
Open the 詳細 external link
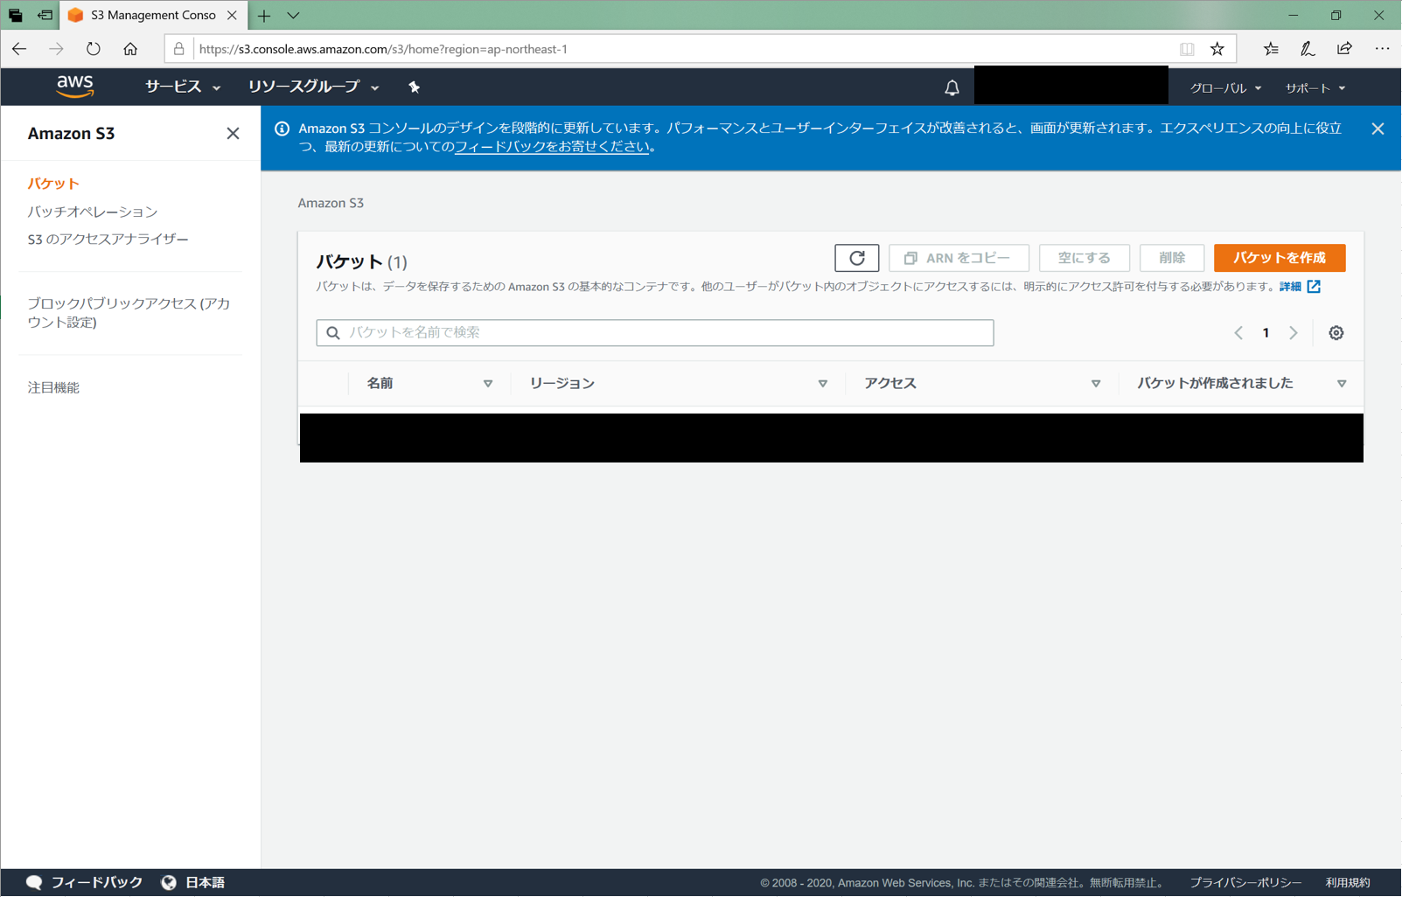click(x=1300, y=287)
